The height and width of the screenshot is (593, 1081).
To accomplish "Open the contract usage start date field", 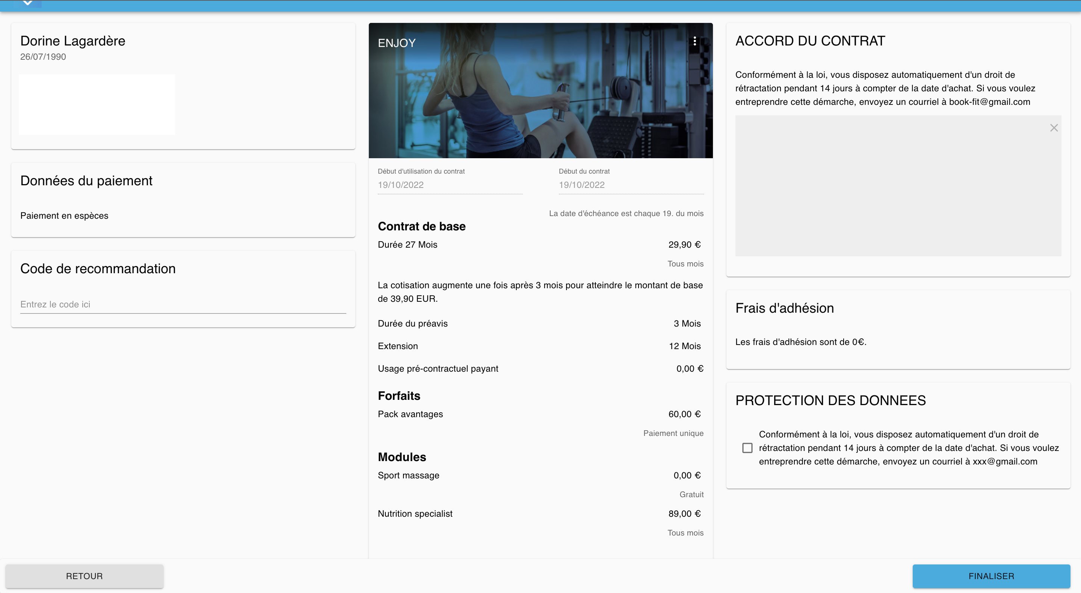I will 450,185.
